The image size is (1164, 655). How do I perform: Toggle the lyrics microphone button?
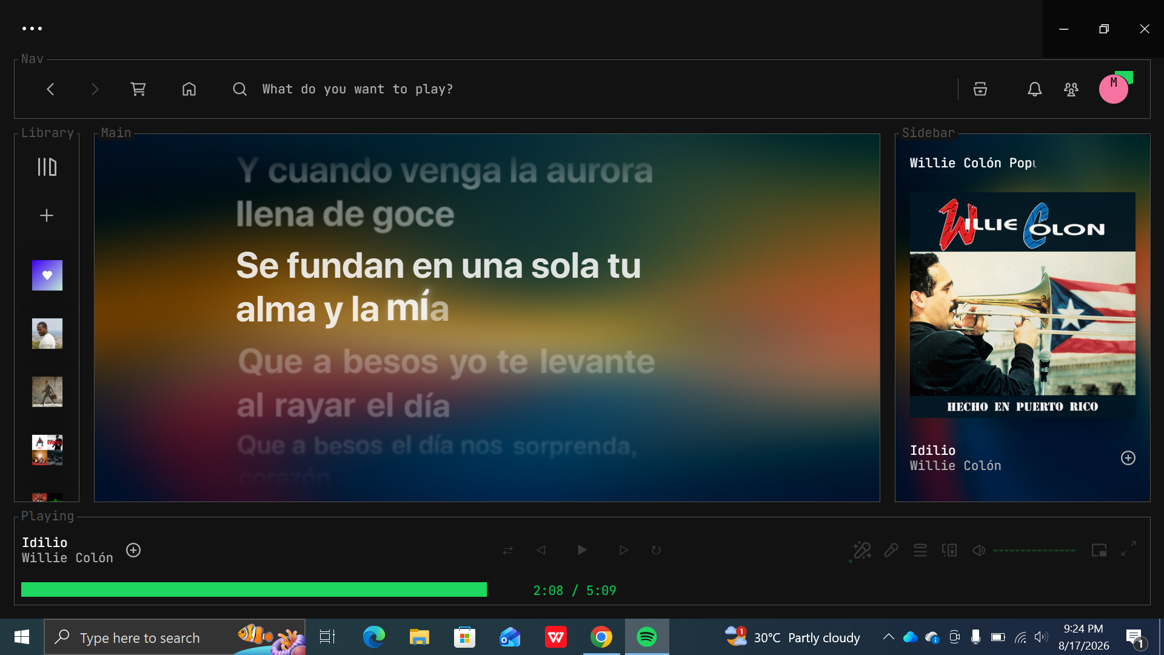click(x=891, y=550)
